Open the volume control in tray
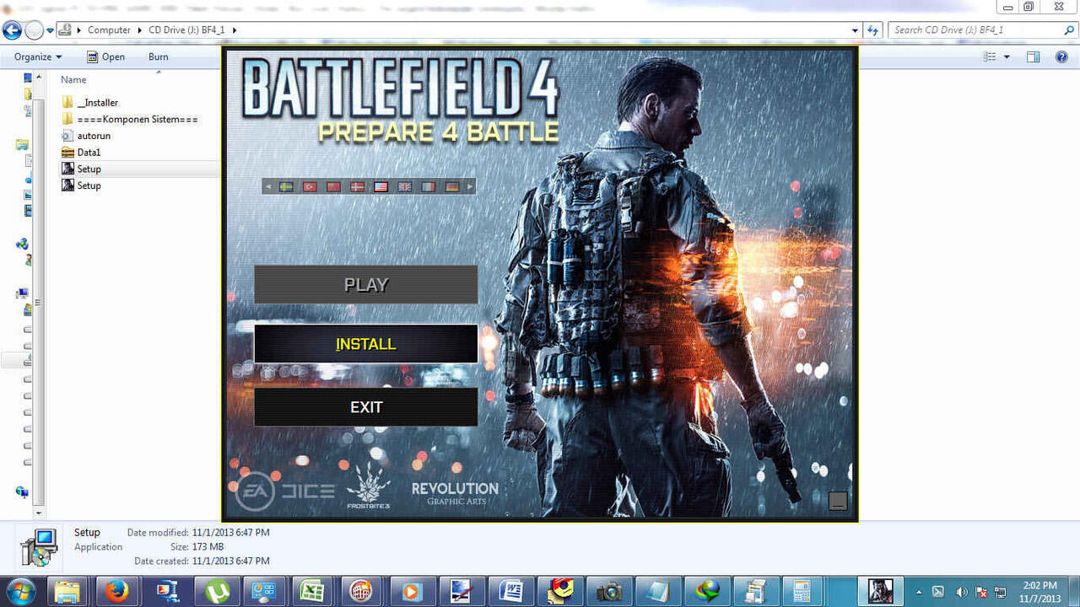The width and height of the screenshot is (1080, 607). point(961,592)
